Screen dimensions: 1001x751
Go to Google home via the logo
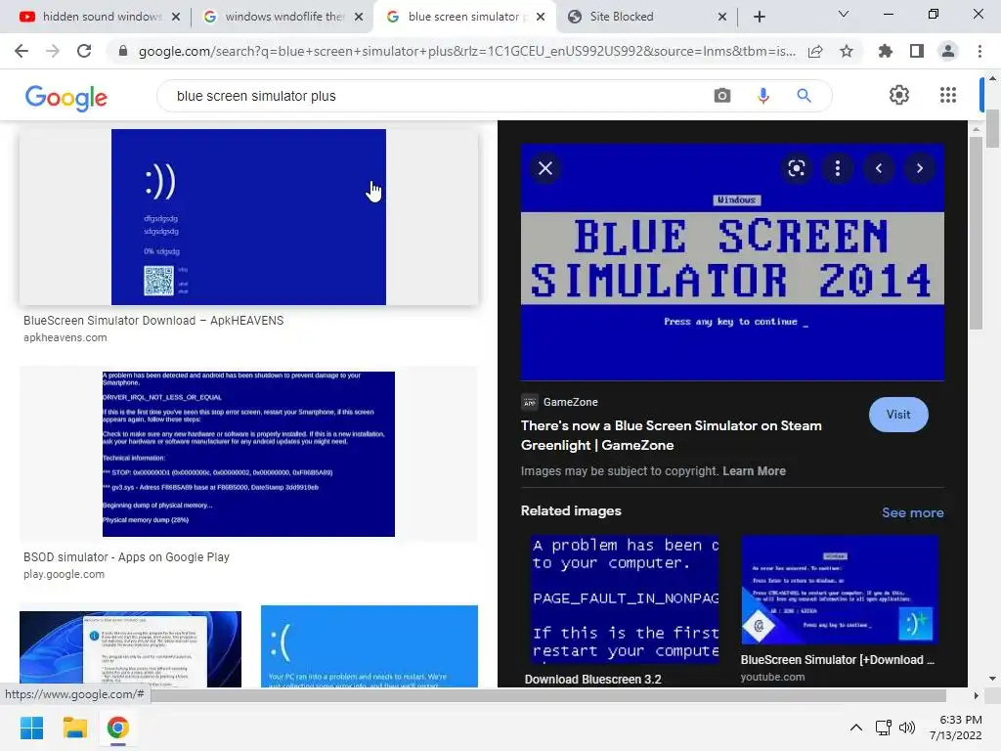(x=66, y=98)
